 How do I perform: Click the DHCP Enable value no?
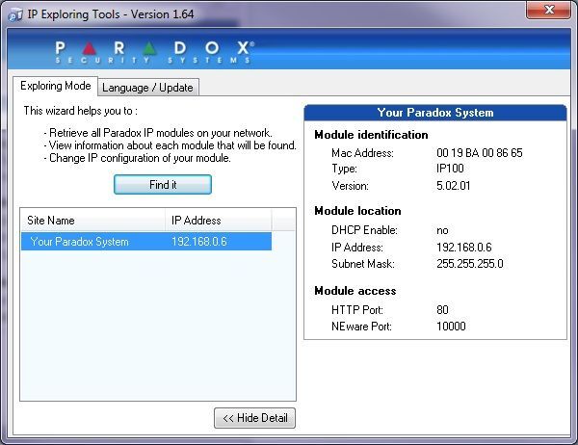click(443, 231)
